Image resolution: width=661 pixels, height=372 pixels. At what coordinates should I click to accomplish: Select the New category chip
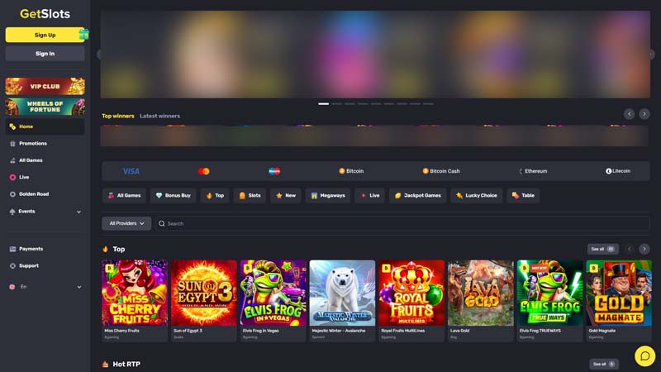point(285,196)
